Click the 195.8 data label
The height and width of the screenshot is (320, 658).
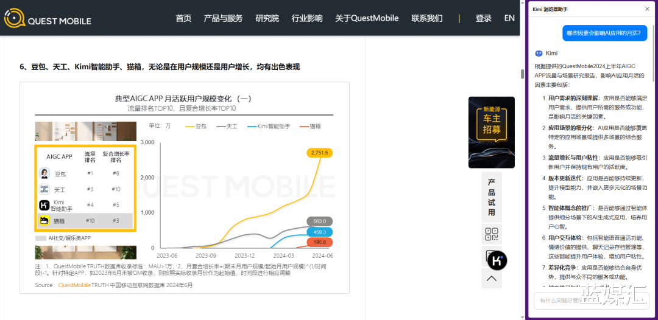click(x=320, y=242)
